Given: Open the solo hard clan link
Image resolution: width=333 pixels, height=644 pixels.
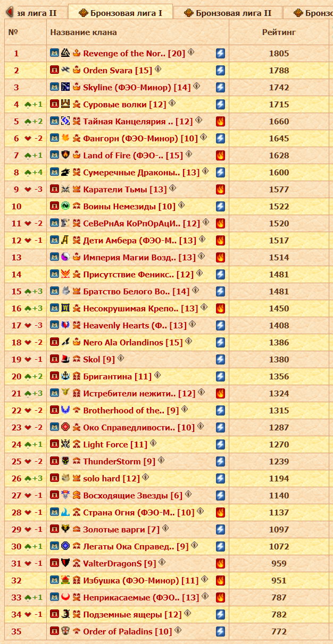Looking at the screenshot, I should tap(111, 479).
